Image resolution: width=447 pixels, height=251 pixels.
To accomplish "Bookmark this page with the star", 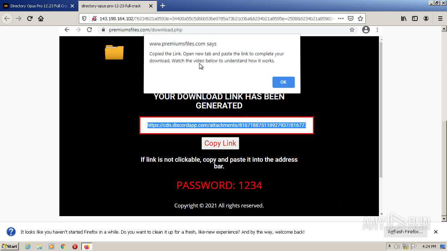I will 360,18.
